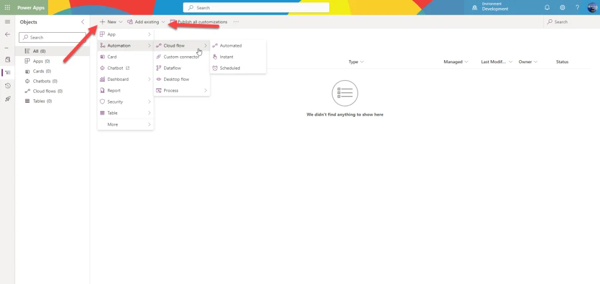Open the pipelines rocket icon
Image resolution: width=600 pixels, height=284 pixels.
[8, 99]
